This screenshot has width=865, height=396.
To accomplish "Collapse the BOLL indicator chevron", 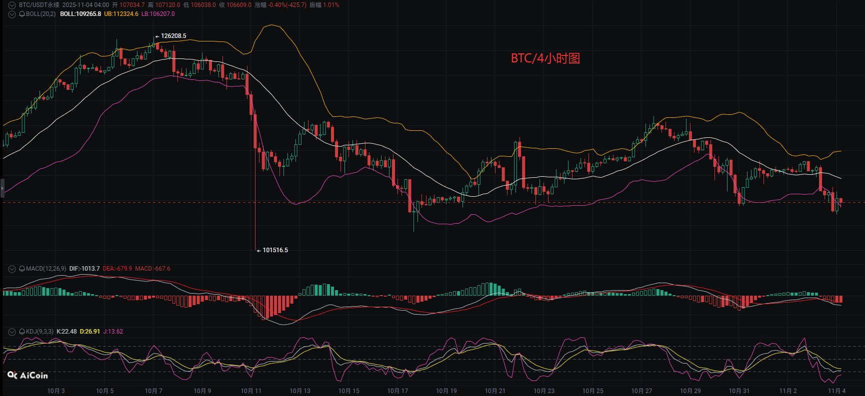I will click(11, 14).
